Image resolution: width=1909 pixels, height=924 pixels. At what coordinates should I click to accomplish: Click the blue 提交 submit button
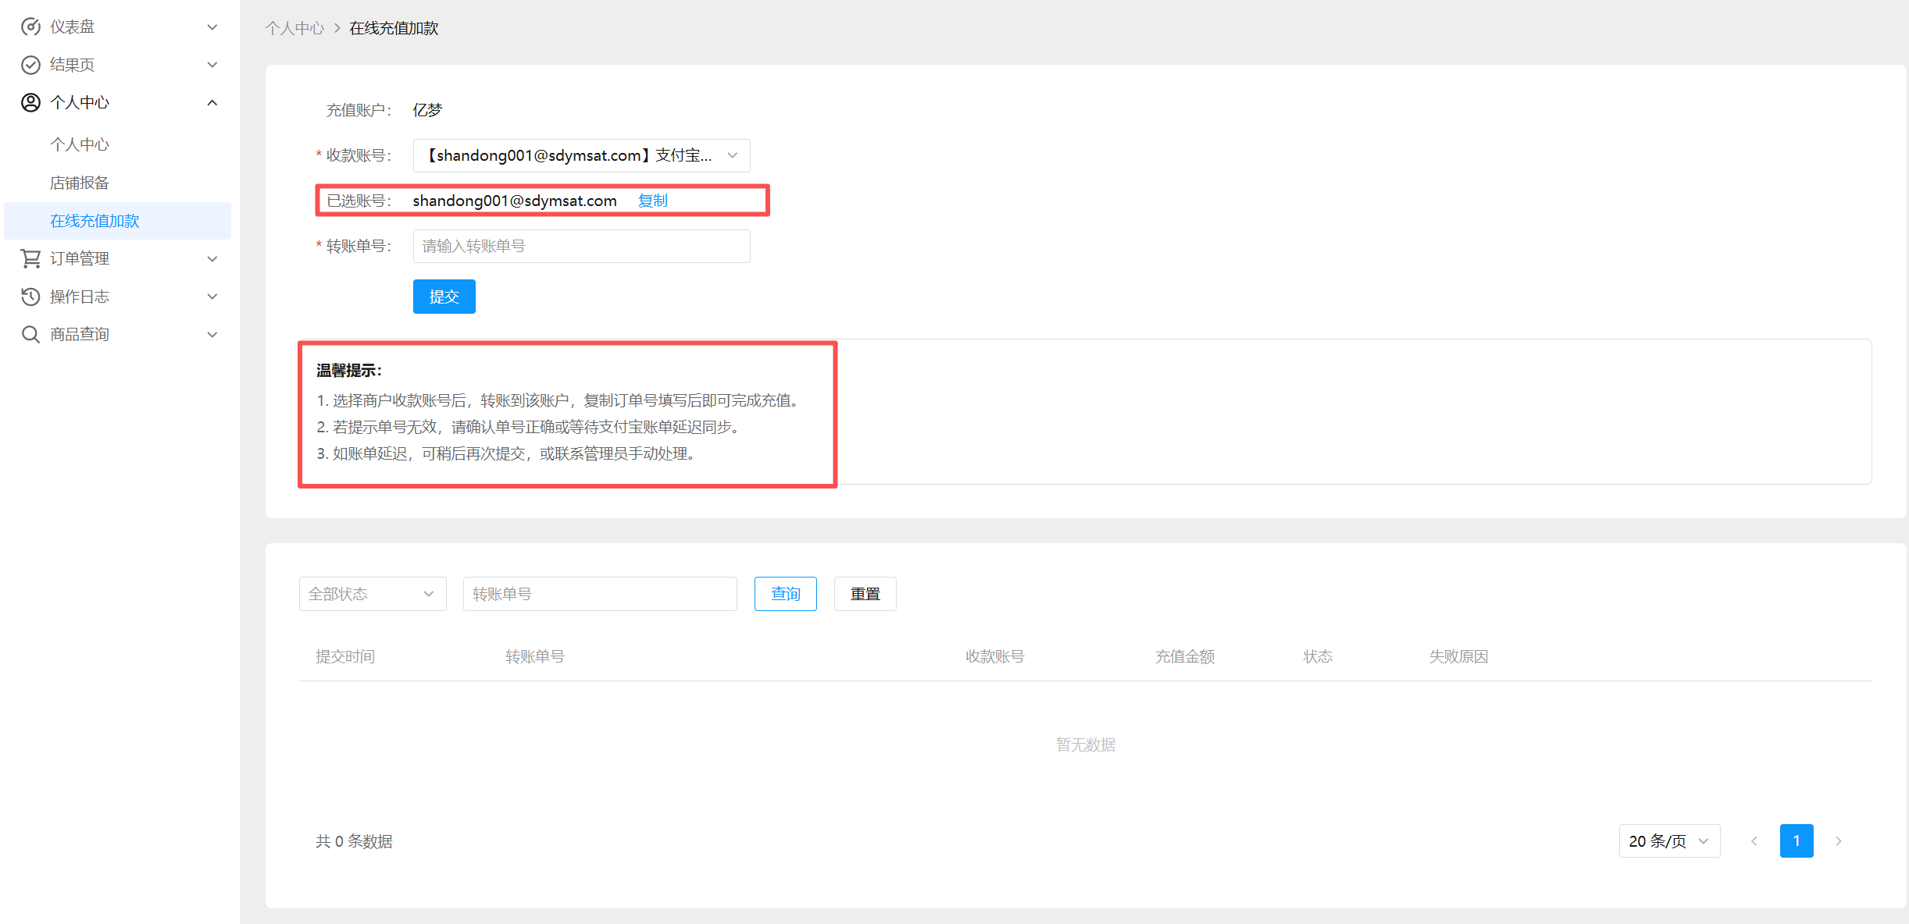pos(444,297)
